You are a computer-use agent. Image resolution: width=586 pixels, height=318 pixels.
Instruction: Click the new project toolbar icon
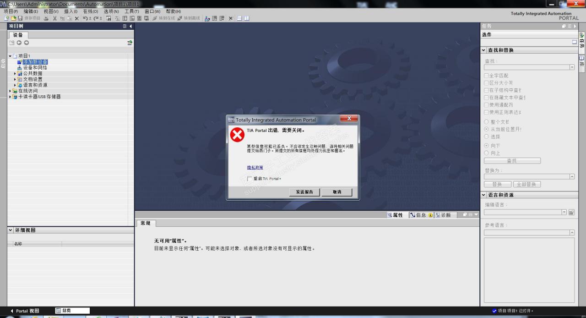[x=6, y=18]
